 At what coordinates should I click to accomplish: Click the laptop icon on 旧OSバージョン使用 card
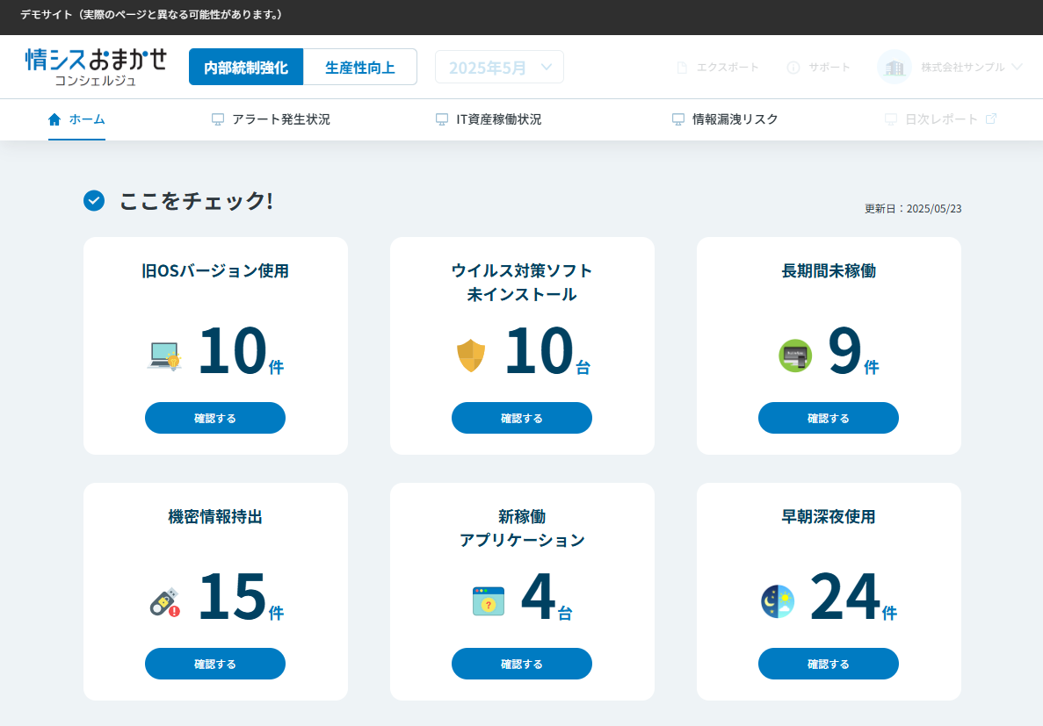point(163,356)
